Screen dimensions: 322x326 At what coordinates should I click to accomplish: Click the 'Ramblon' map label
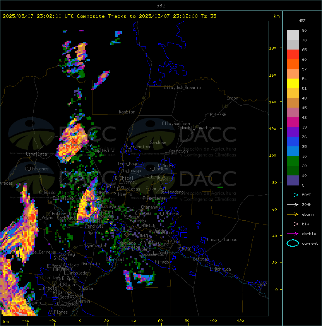[127, 112]
